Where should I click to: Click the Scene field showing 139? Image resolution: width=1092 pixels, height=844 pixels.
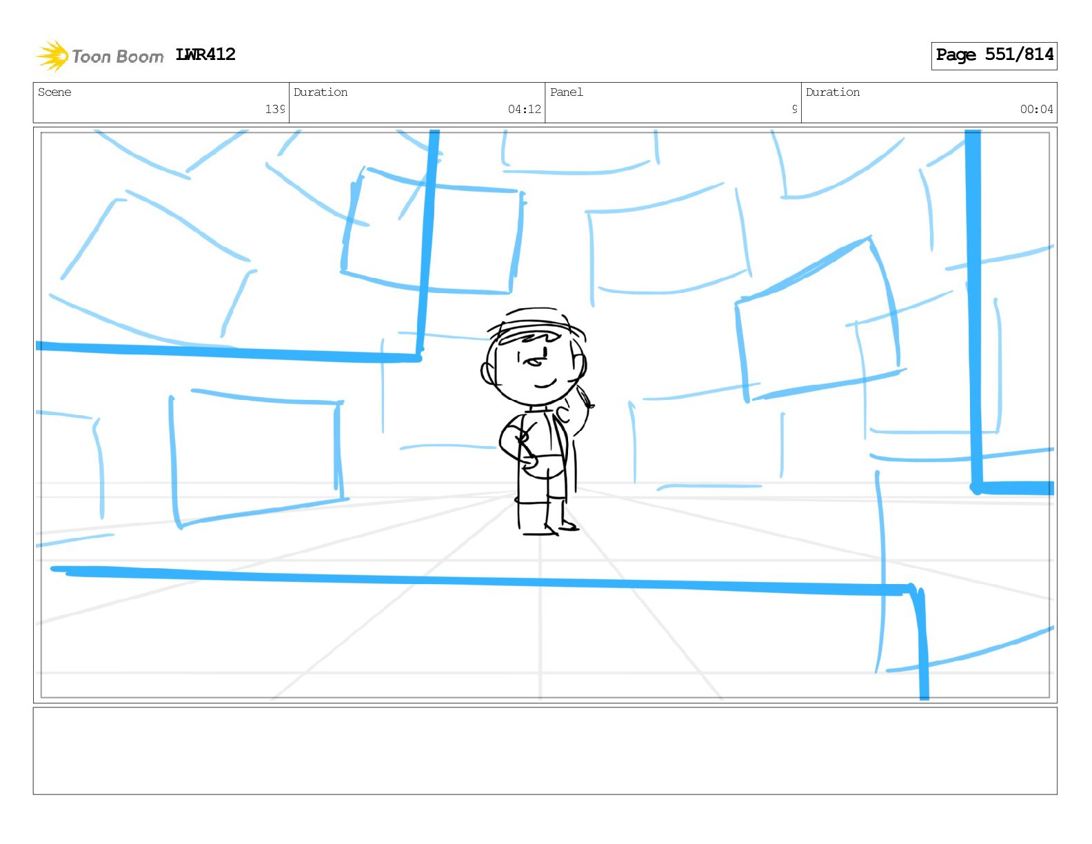pyautogui.click(x=161, y=103)
